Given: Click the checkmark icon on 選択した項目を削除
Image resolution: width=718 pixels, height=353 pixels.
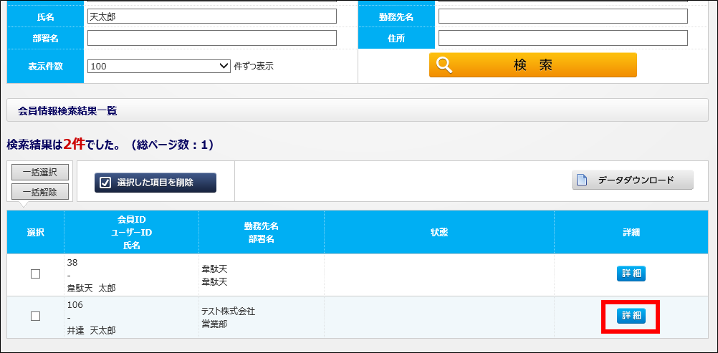Looking at the screenshot, I should [x=105, y=183].
